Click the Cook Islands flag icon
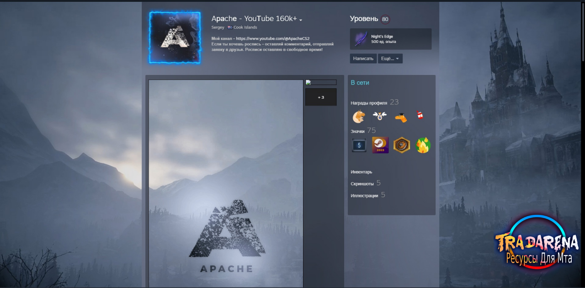This screenshot has height=288, width=585. coord(230,27)
